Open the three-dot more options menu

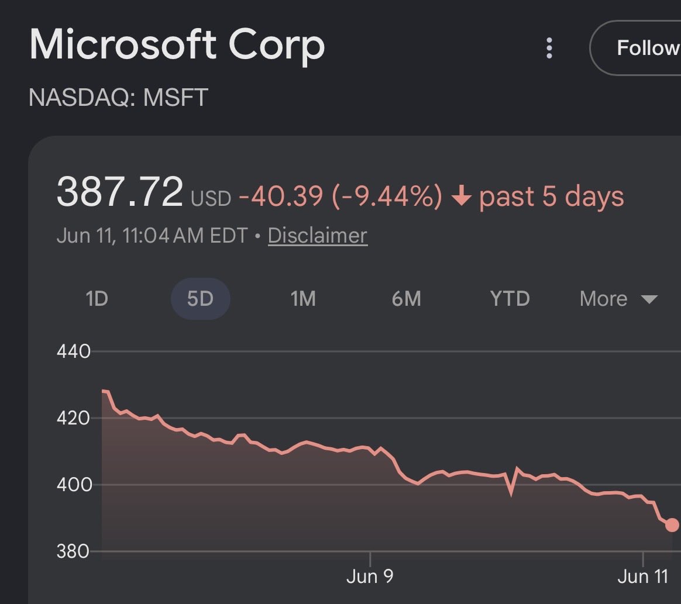click(549, 48)
